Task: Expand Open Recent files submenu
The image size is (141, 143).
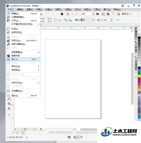Action: (x=23, y=24)
